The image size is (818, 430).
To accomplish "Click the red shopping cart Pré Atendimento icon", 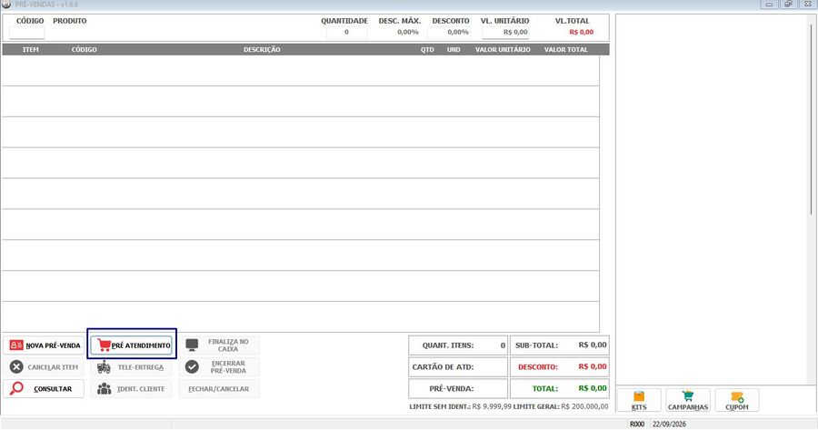I will 104,345.
